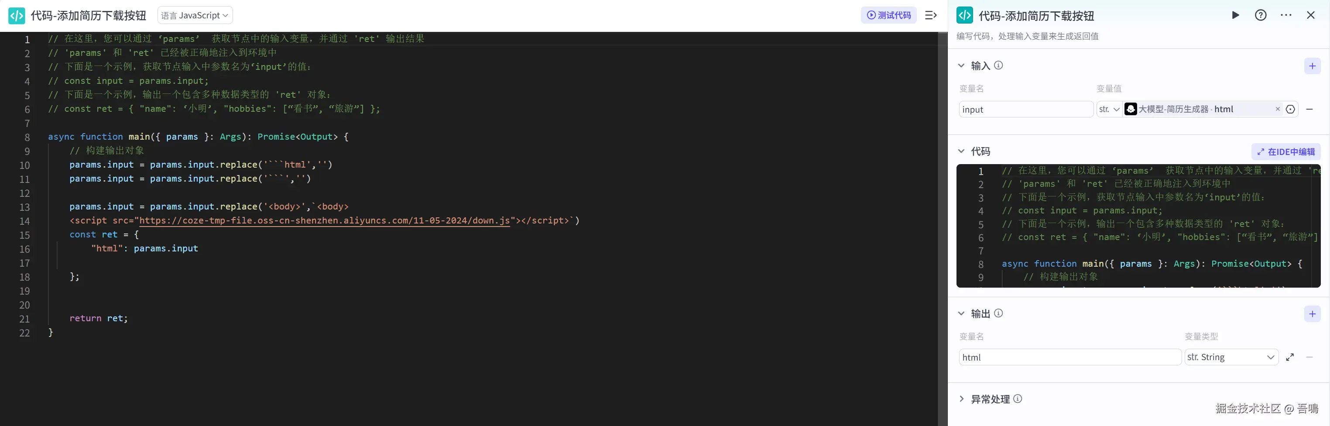Click the code node icon in right panel header
1330x426 pixels.
point(964,15)
